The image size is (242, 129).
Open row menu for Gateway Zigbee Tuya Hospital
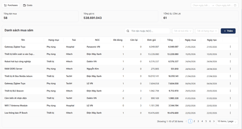point(230,47)
